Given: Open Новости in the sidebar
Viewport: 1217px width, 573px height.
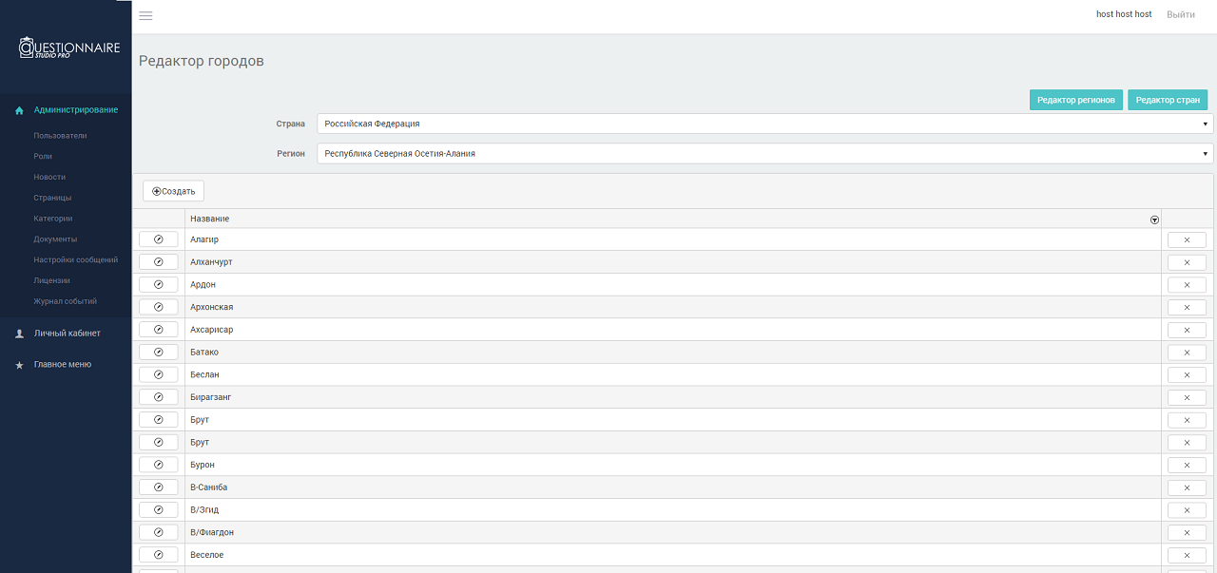Looking at the screenshot, I should [49, 177].
